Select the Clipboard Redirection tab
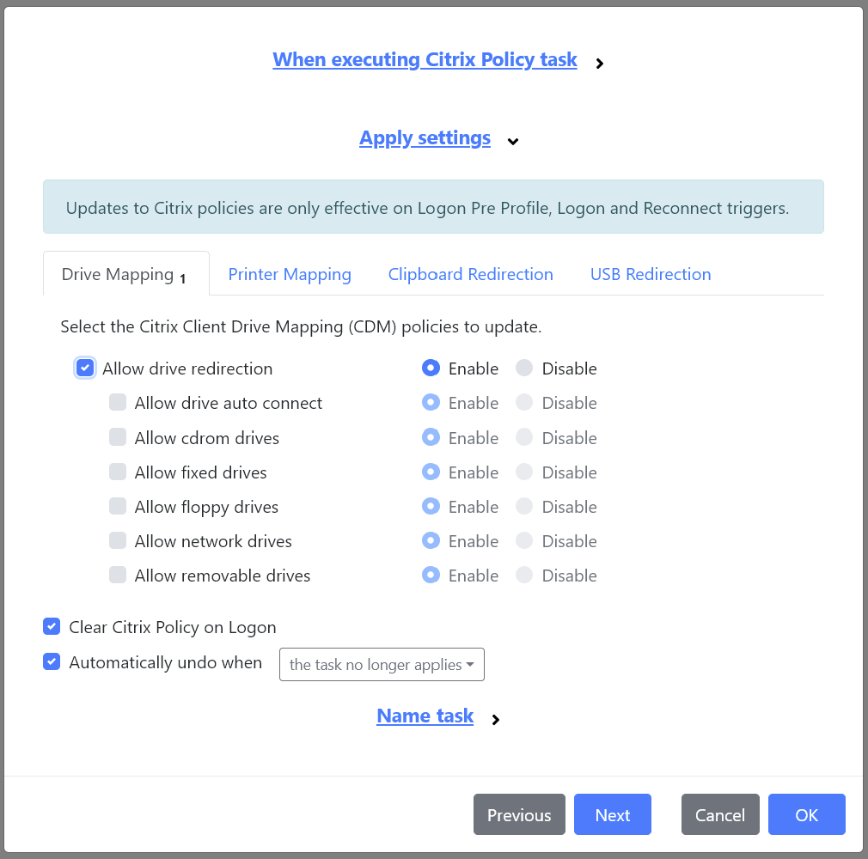Image resolution: width=868 pixels, height=859 pixels. 470,273
